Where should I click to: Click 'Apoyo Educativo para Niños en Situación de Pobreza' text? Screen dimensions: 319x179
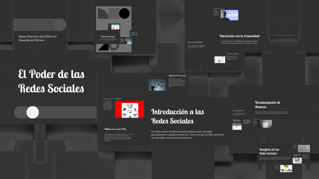[38, 38]
